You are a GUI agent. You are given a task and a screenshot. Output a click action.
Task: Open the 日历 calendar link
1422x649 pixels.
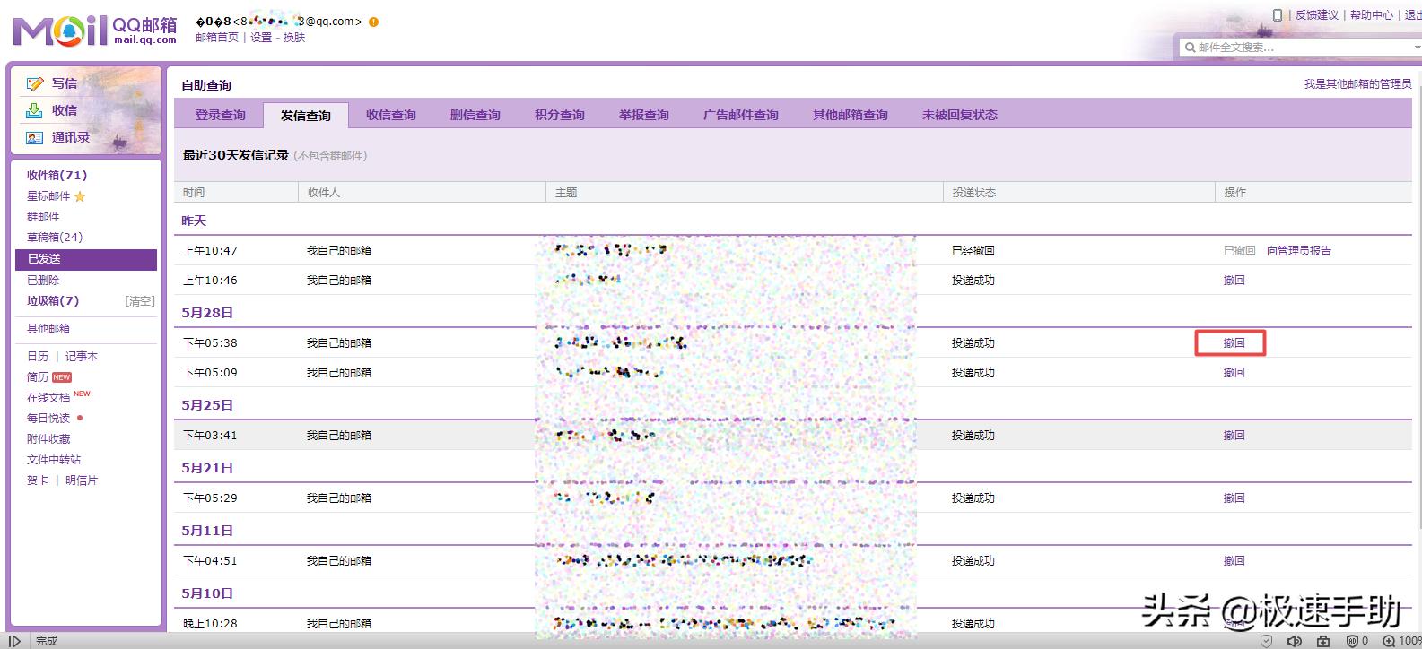[38, 357]
